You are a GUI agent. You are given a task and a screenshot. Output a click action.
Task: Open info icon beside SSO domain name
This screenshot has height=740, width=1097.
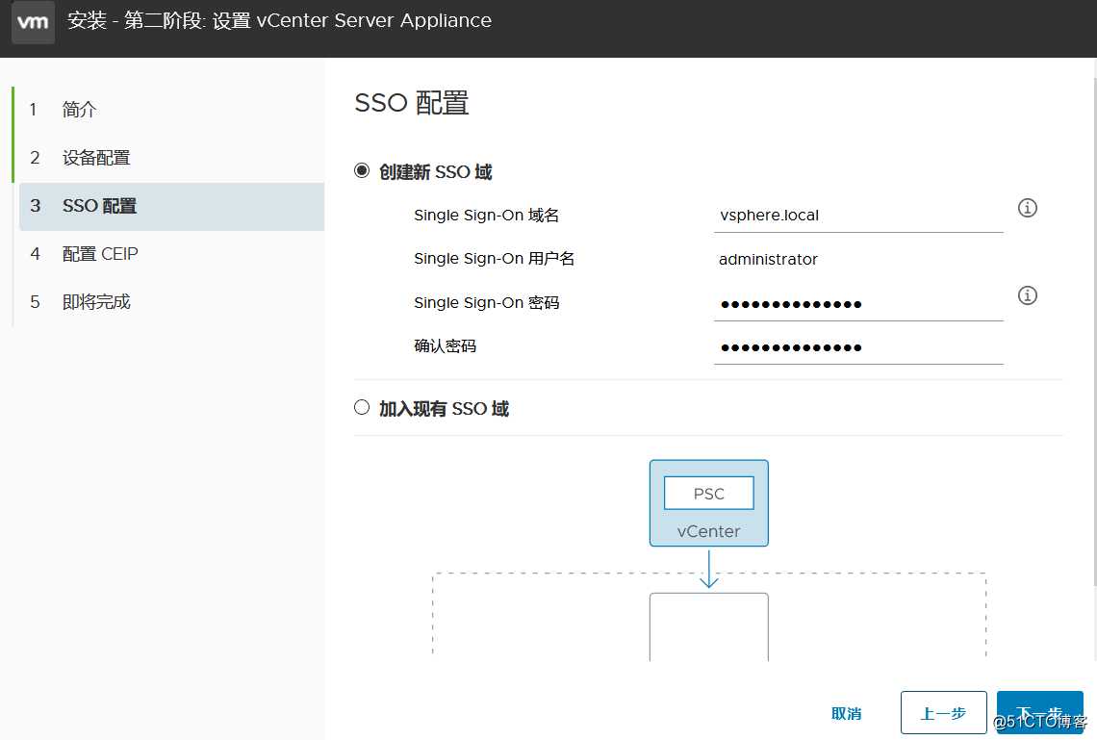(x=1027, y=208)
